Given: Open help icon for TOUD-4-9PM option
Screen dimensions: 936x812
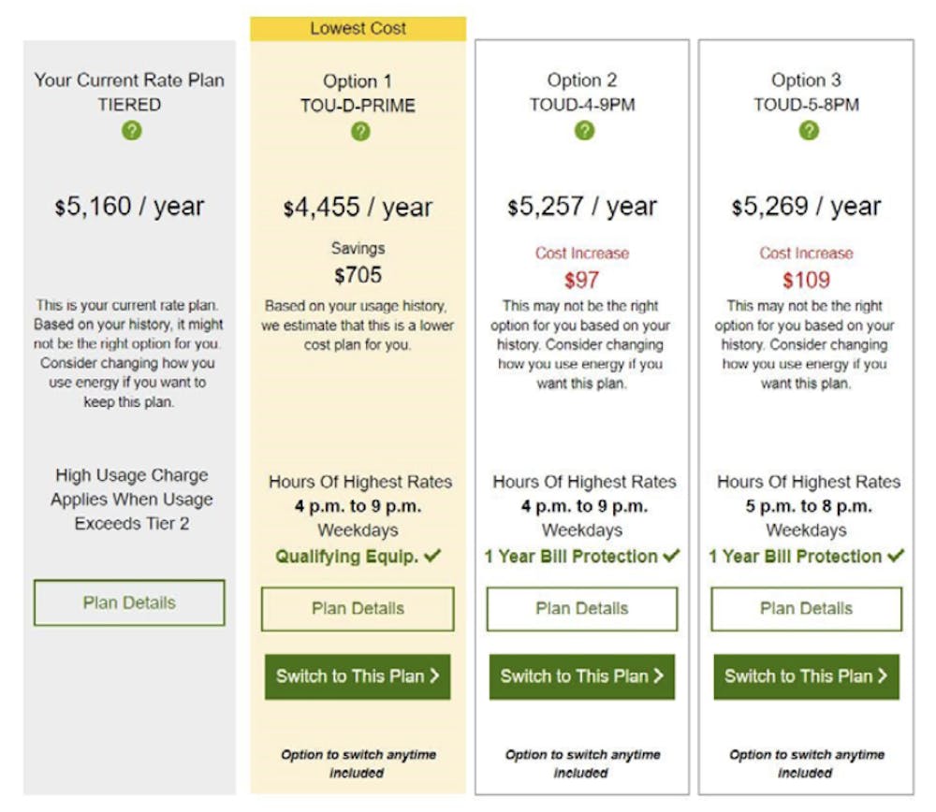Looking at the screenshot, I should click(x=584, y=130).
